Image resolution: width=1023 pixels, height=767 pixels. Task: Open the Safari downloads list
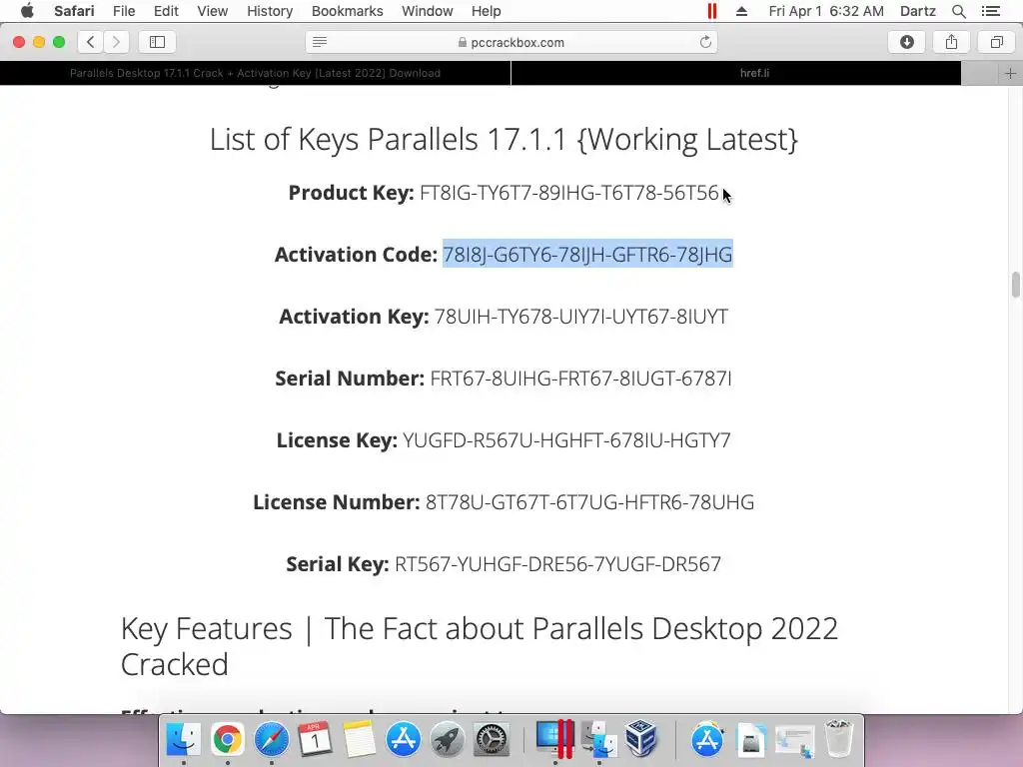pyautogui.click(x=906, y=42)
